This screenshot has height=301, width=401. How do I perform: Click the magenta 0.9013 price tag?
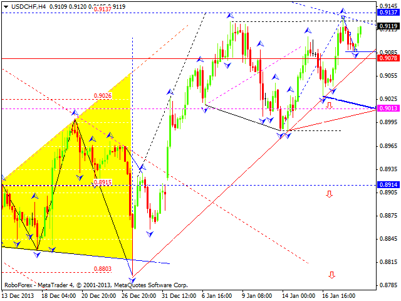(388, 108)
